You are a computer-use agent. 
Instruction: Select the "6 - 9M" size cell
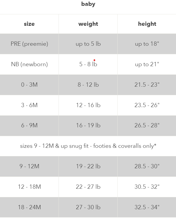pos(29,125)
